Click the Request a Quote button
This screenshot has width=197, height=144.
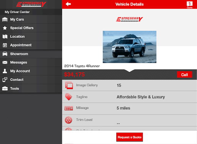pos(130,137)
